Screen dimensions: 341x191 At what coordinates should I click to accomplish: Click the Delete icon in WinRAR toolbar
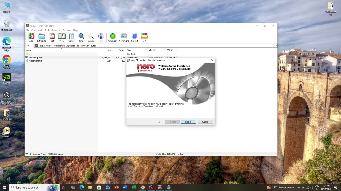click(x=71, y=38)
